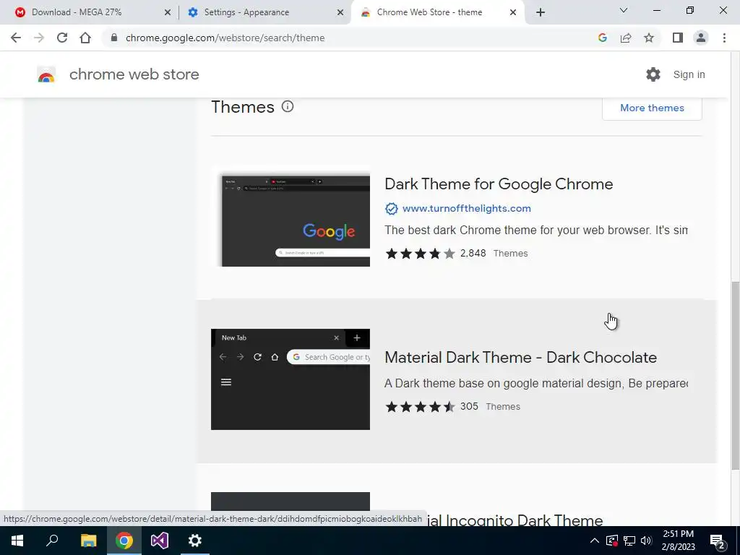Open a new tab

point(541,12)
